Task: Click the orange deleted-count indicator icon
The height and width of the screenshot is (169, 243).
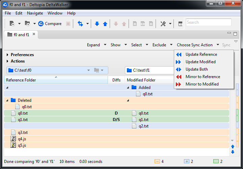Action: click(157, 162)
